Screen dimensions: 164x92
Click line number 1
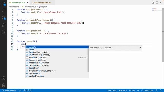click(13, 10)
